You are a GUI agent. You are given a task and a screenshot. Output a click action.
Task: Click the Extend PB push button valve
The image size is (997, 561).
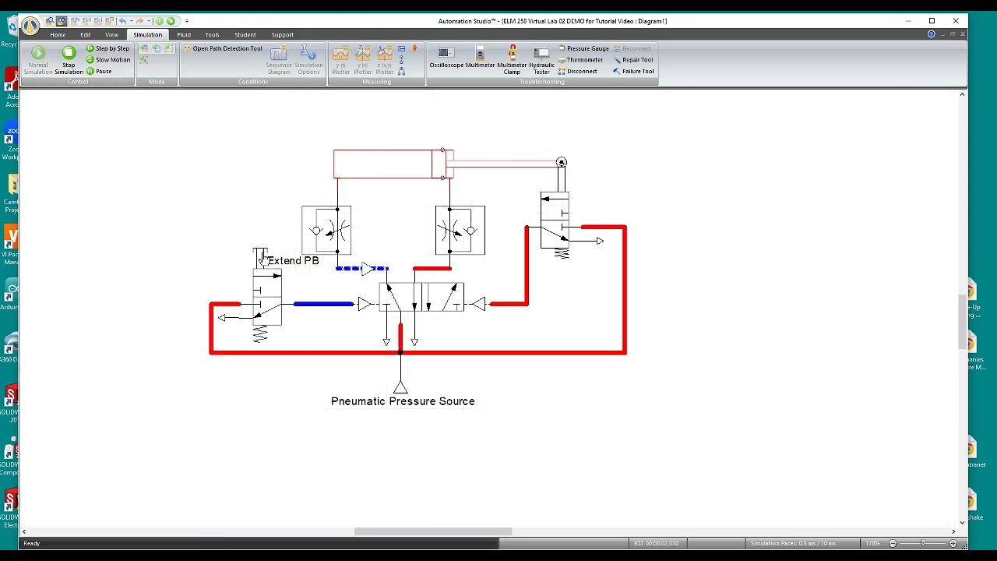[x=266, y=296]
